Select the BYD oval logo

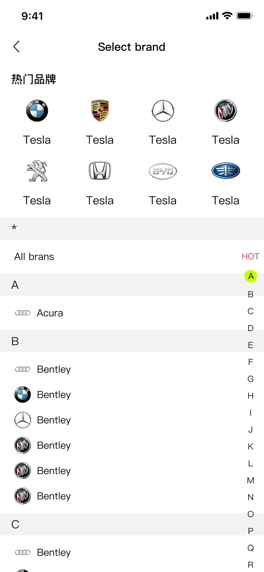pyautogui.click(x=163, y=171)
